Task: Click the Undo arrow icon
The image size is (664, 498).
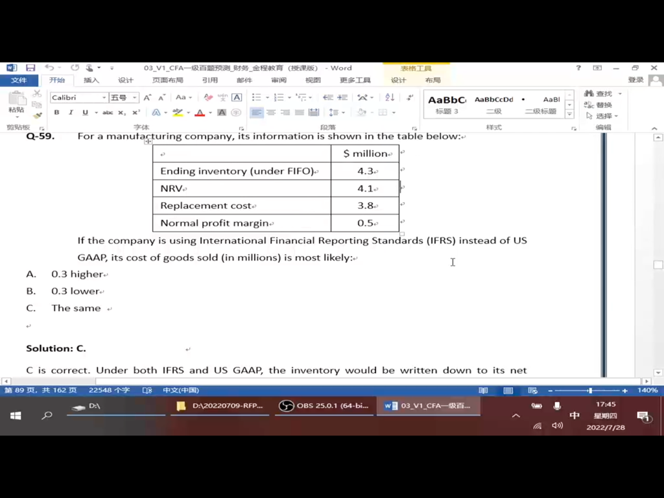Action: pyautogui.click(x=49, y=67)
